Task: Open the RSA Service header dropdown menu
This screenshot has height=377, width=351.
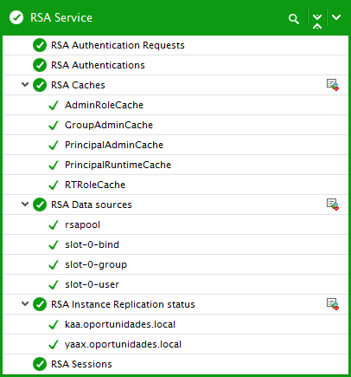Action: [336, 17]
